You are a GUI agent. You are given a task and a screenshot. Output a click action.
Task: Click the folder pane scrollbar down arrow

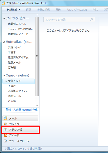coord(37,105)
